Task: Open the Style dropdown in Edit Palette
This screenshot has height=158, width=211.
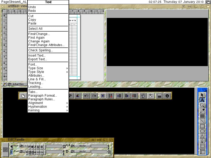Action: click(x=21, y=146)
